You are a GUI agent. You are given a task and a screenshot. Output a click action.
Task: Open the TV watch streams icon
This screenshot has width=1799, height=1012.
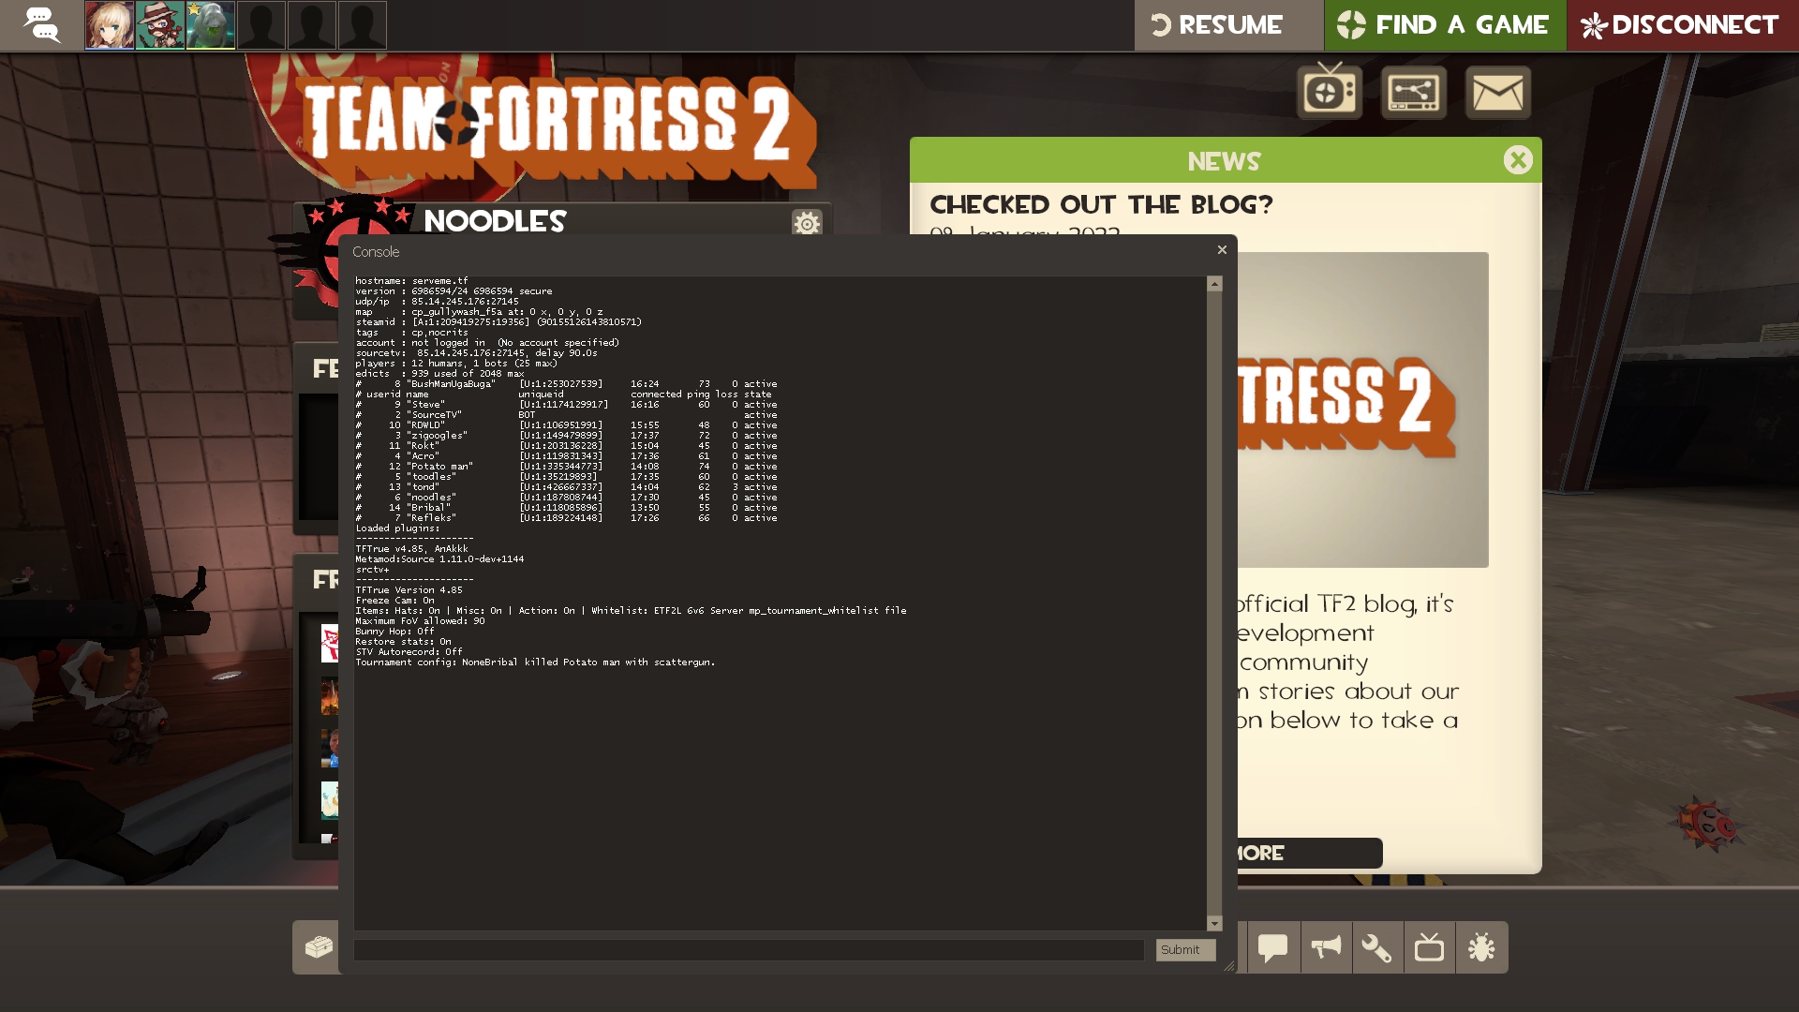point(1330,92)
